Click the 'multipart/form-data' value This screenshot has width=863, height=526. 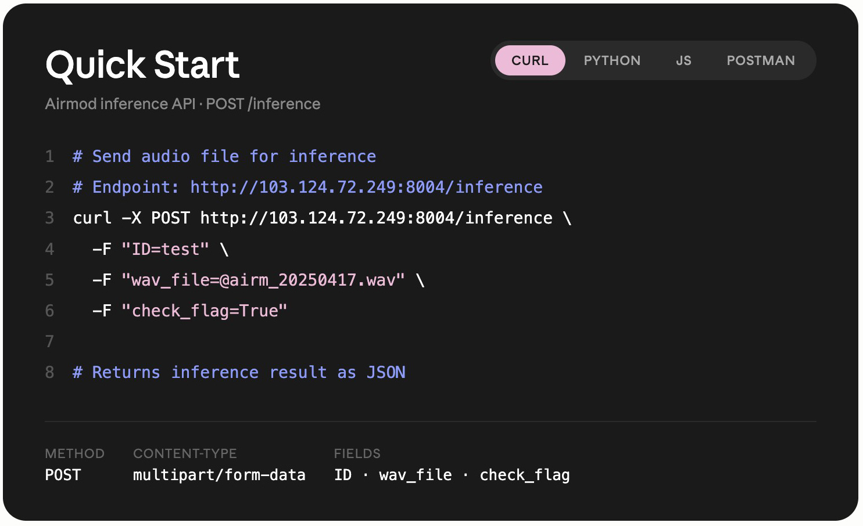click(219, 475)
